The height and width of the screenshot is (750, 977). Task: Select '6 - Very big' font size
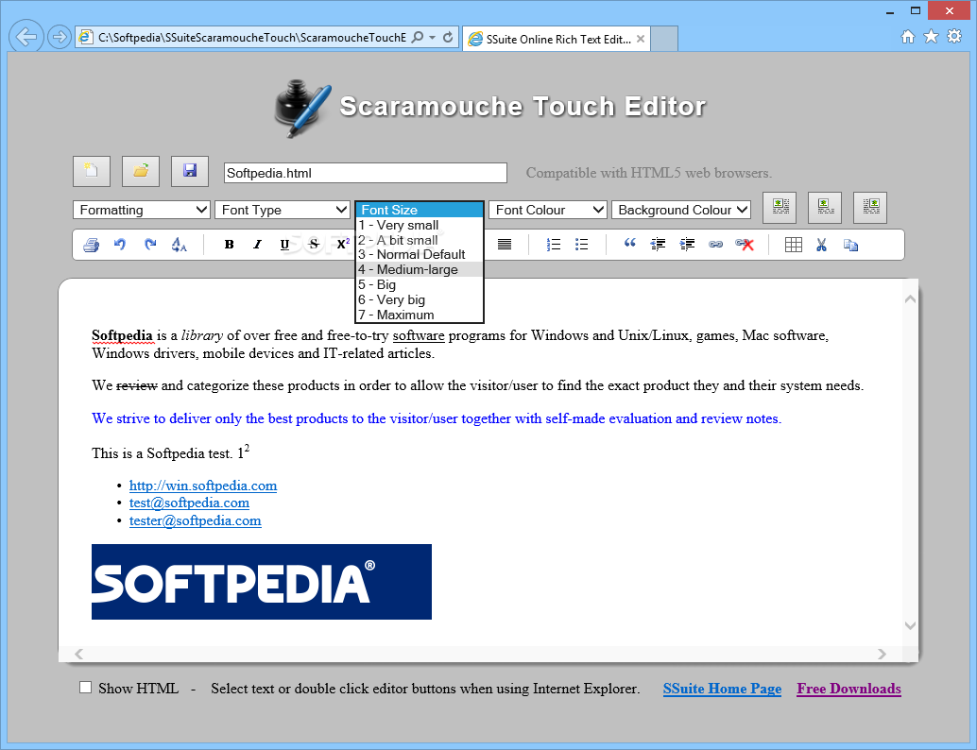(x=420, y=299)
